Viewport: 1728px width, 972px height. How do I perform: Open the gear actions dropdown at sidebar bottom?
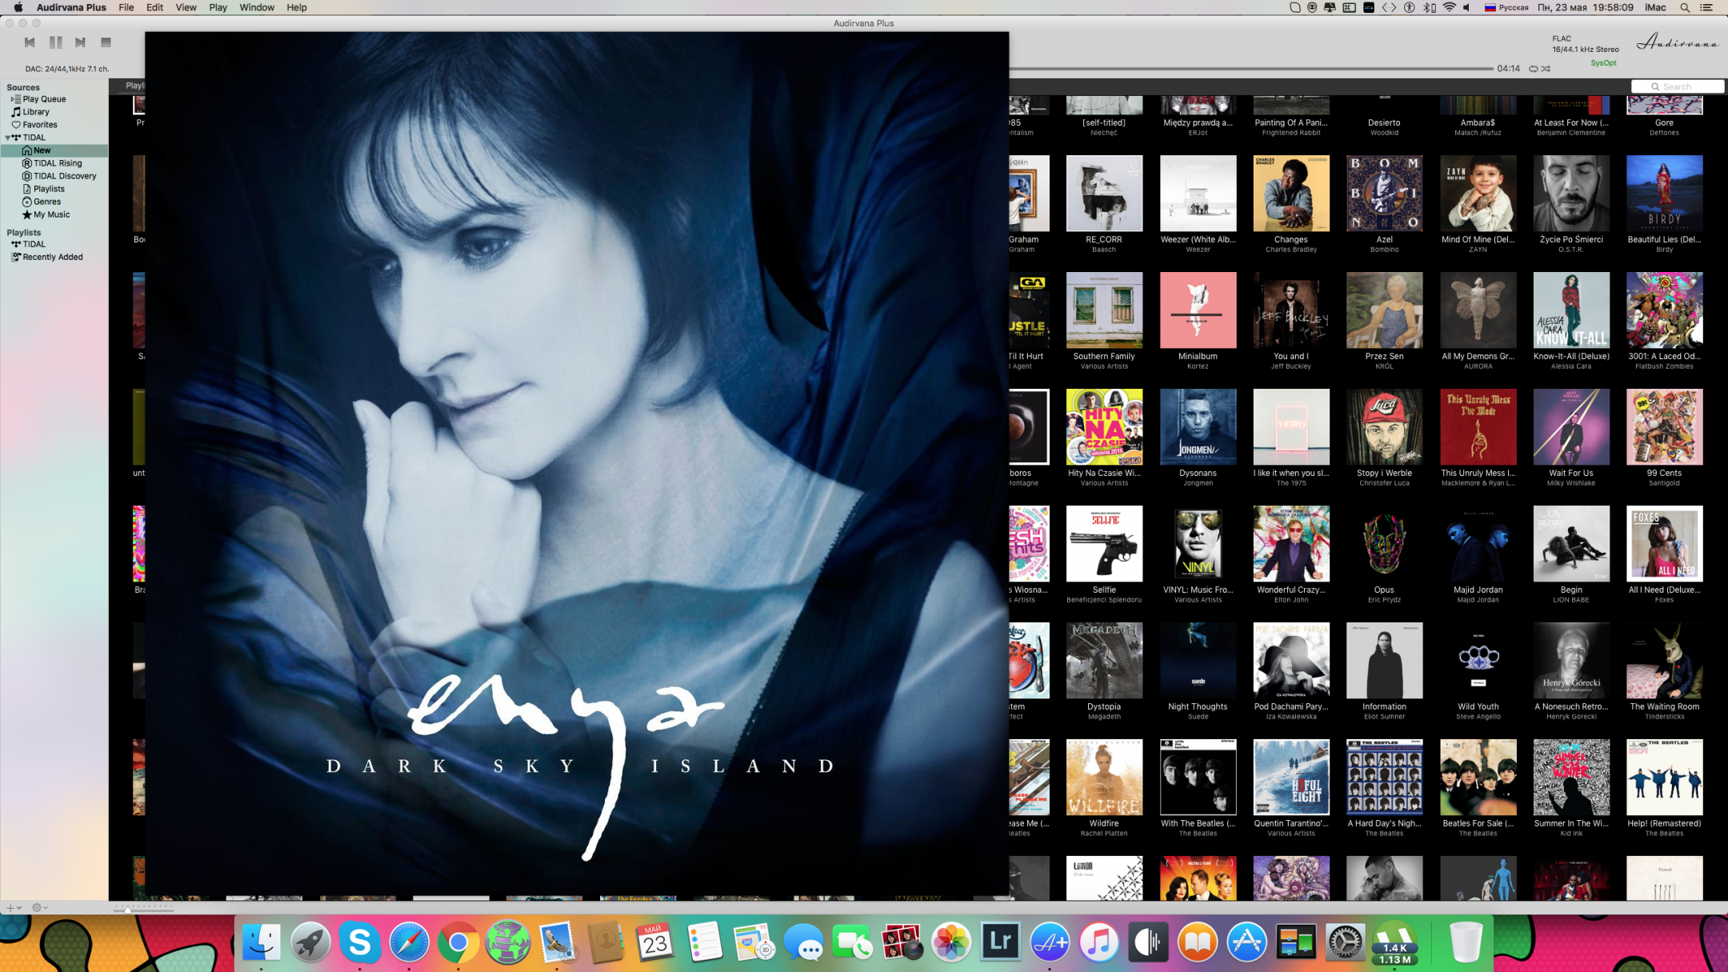pyautogui.click(x=39, y=907)
